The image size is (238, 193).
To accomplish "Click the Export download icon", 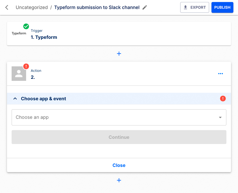I will pos(185,7).
